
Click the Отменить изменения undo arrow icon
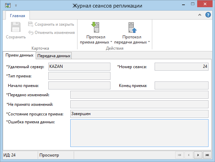coord(31,33)
